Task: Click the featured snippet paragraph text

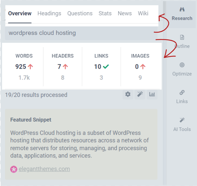Action: (80, 144)
